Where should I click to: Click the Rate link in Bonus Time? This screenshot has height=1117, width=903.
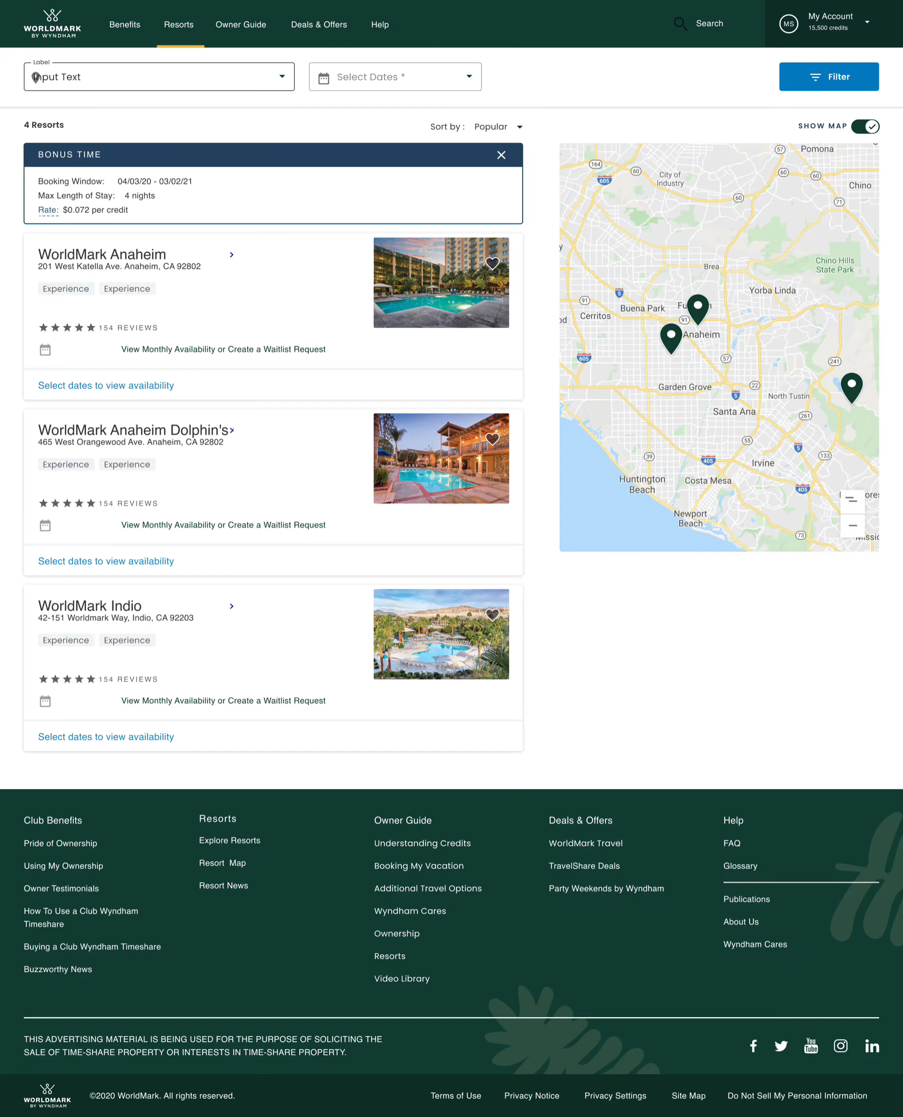[48, 210]
